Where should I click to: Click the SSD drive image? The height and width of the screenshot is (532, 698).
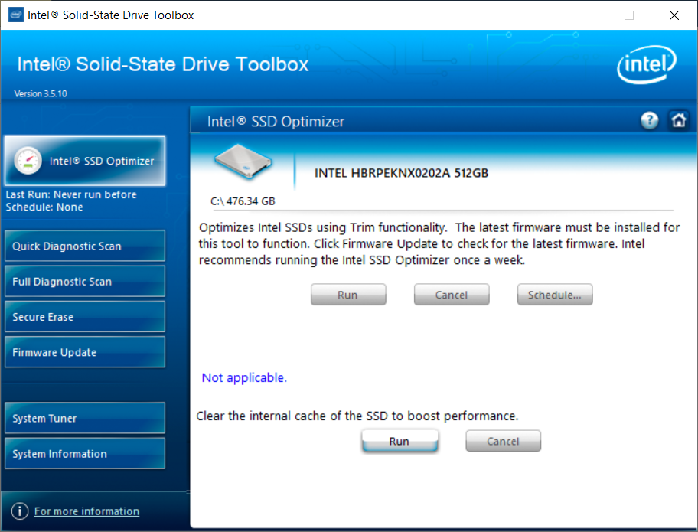point(243,162)
